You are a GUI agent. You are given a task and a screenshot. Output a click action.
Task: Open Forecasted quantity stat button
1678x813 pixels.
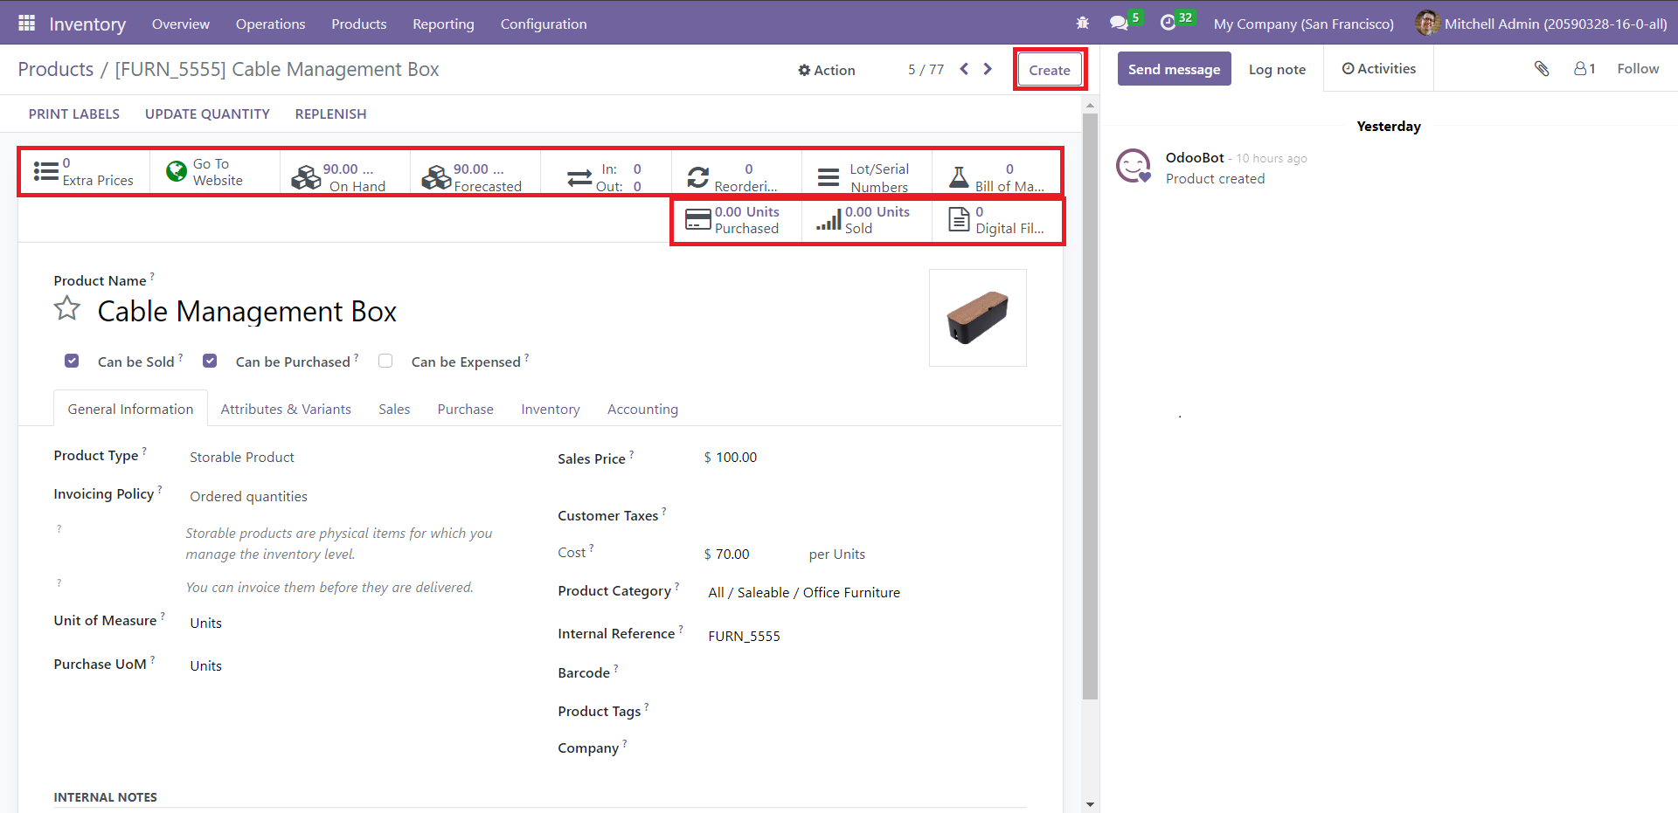(475, 177)
